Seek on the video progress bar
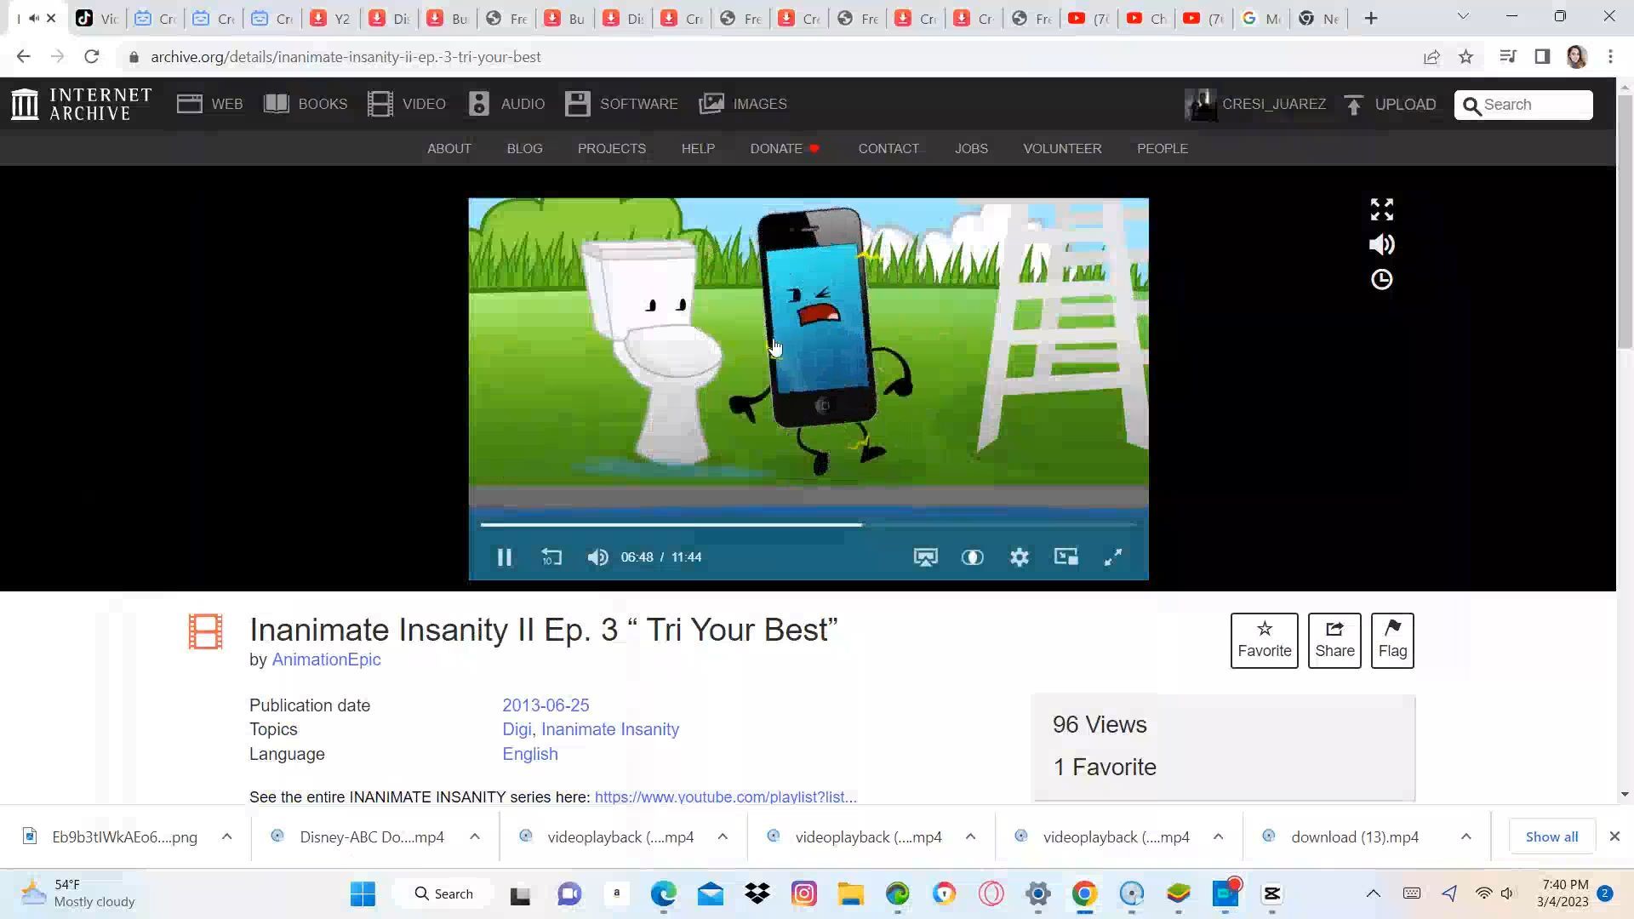 click(x=979, y=525)
